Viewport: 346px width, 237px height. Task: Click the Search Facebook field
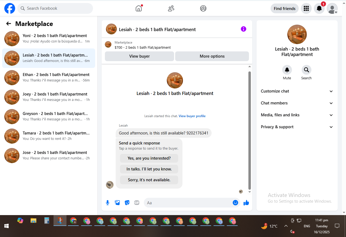pyautogui.click(x=55, y=8)
